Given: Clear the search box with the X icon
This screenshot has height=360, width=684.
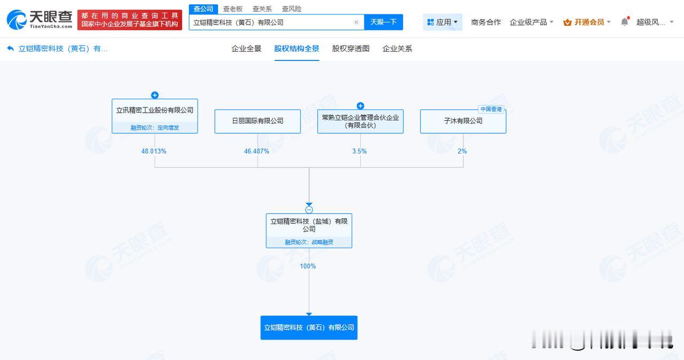Looking at the screenshot, I should point(356,22).
